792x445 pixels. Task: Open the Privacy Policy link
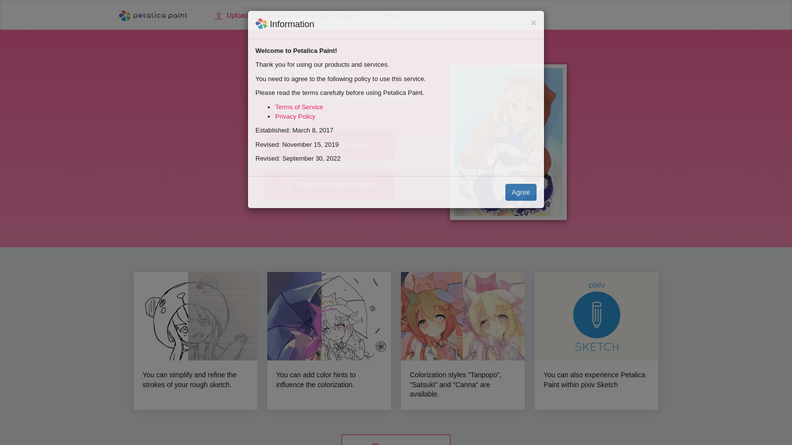point(295,116)
